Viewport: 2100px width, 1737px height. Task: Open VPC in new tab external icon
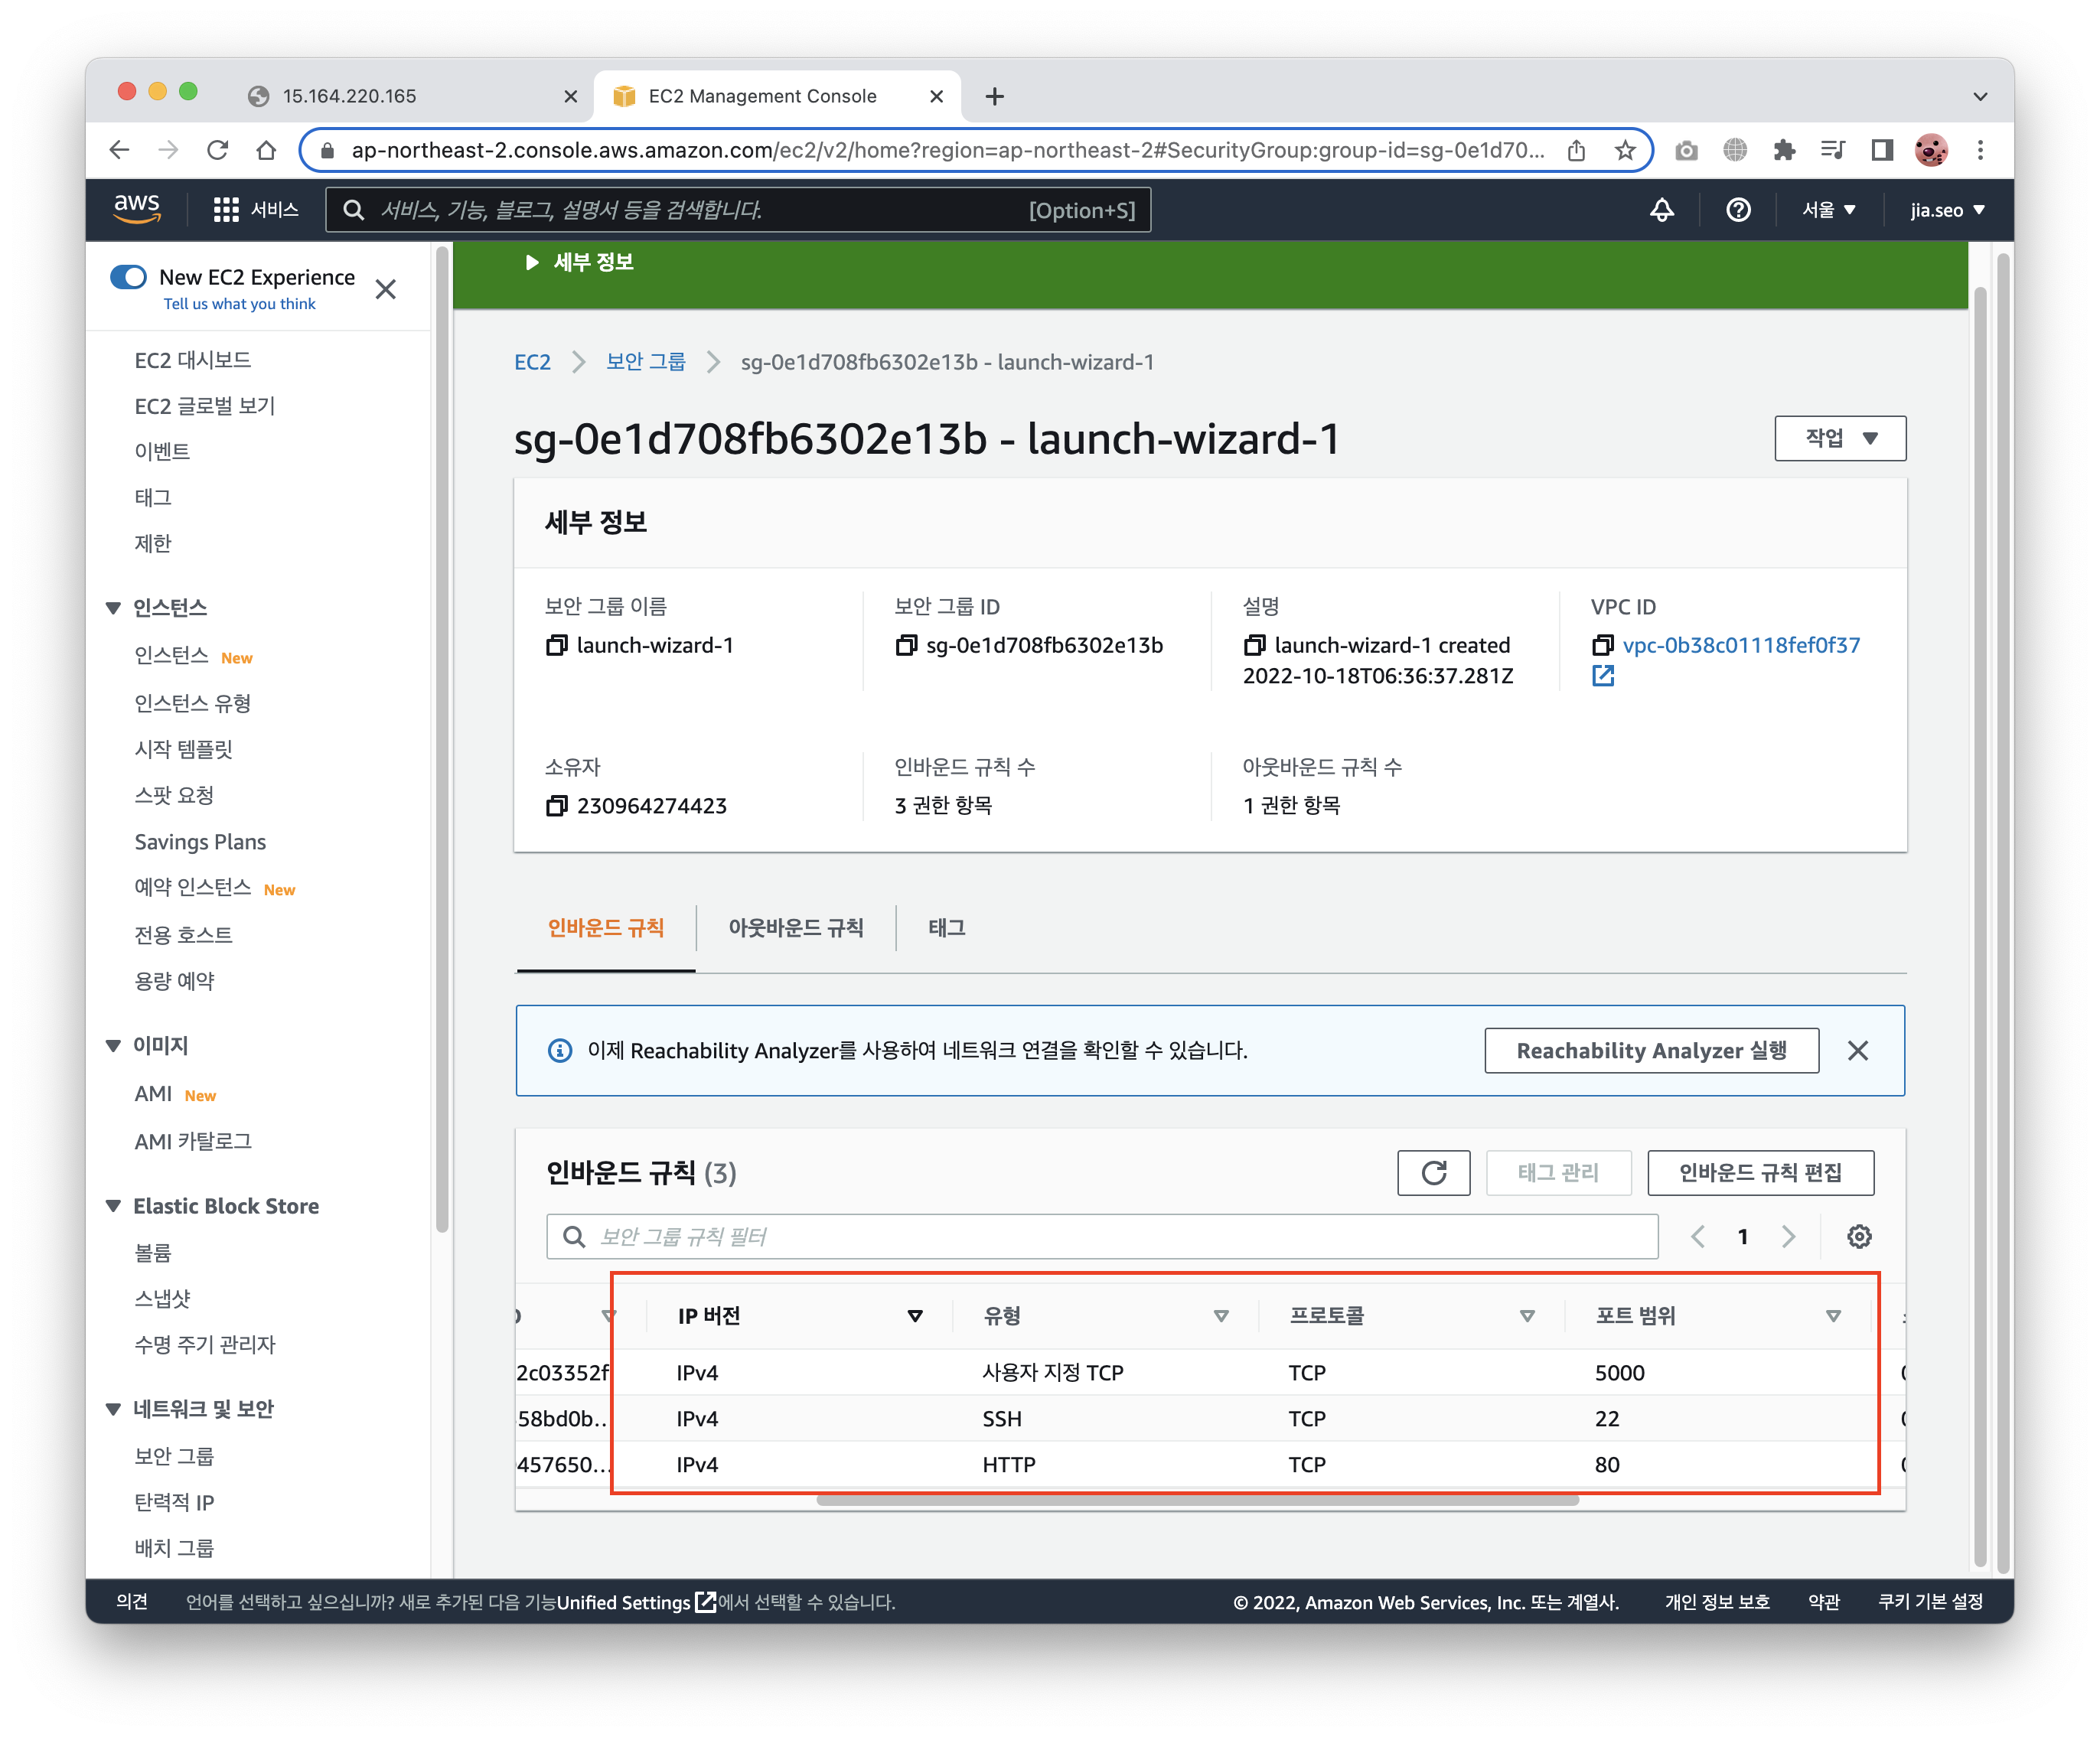pyautogui.click(x=1602, y=676)
